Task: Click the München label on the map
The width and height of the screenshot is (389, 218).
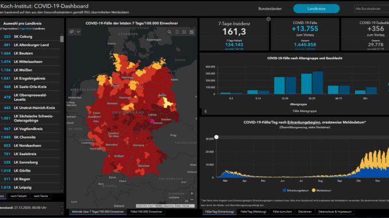Action: (143, 165)
